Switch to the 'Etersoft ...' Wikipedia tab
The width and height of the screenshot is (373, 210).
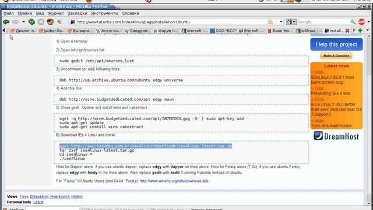252,31
